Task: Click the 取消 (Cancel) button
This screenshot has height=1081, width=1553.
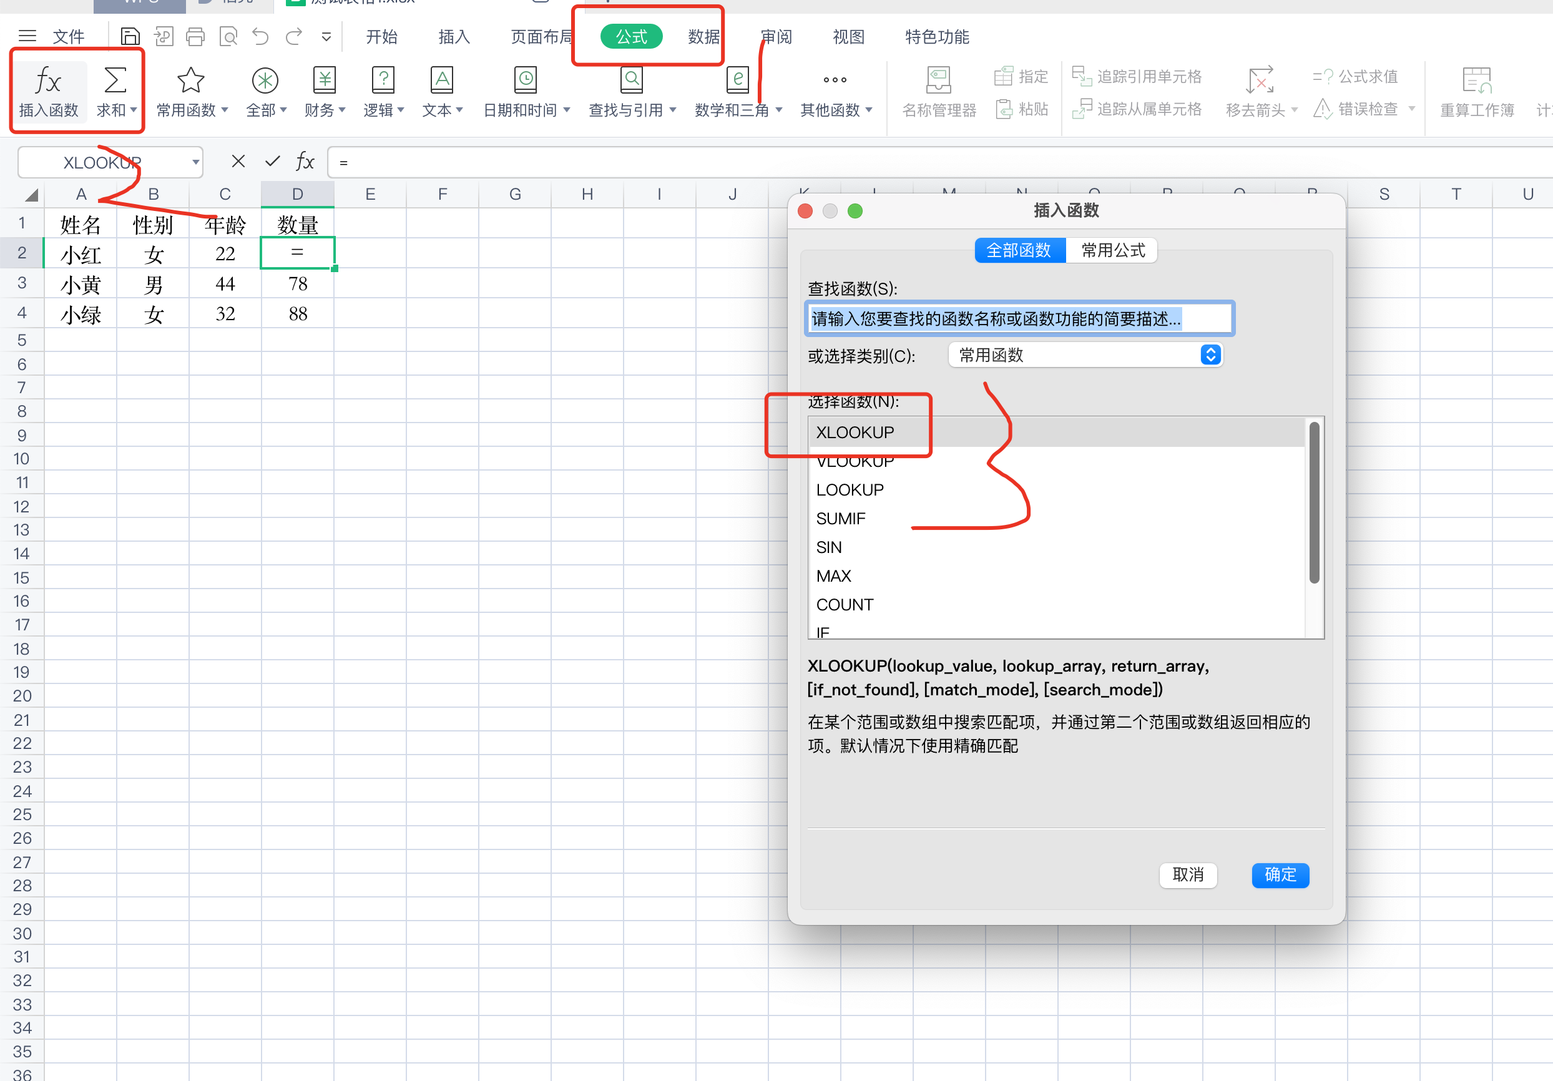Action: pyautogui.click(x=1188, y=874)
